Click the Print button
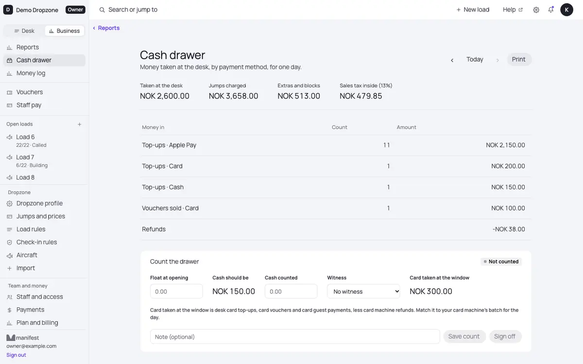 click(x=519, y=60)
